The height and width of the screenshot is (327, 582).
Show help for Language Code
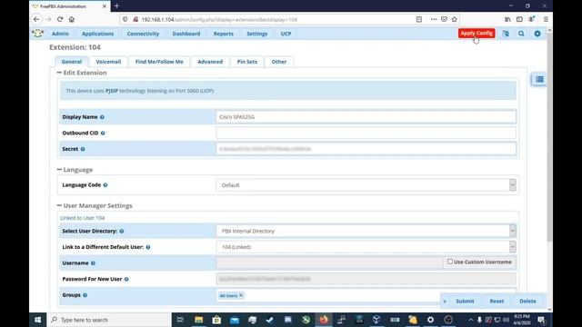105,185
